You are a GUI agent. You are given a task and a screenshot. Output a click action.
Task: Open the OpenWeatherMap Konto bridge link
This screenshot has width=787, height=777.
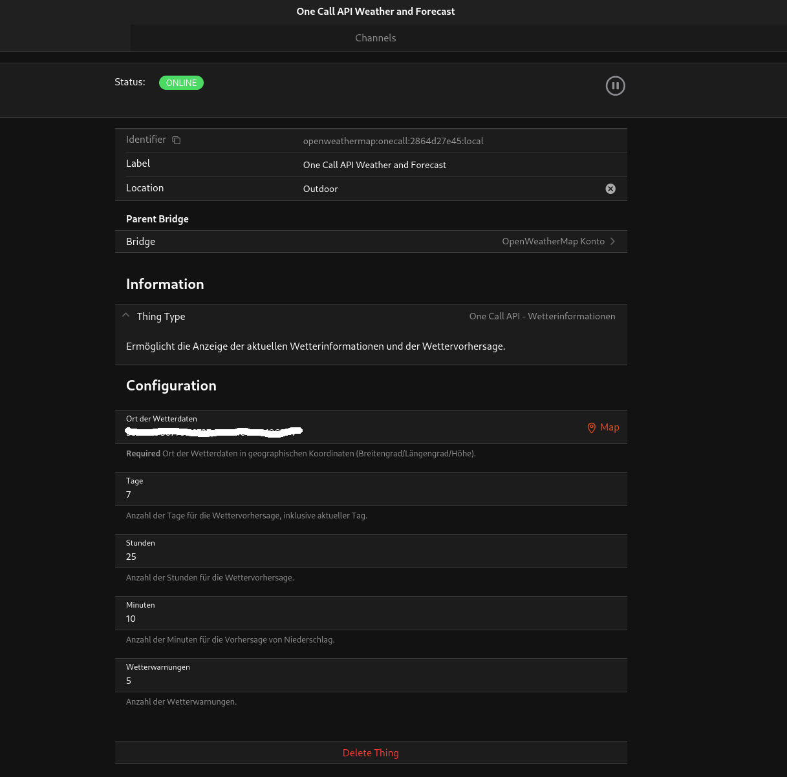pyautogui.click(x=553, y=241)
